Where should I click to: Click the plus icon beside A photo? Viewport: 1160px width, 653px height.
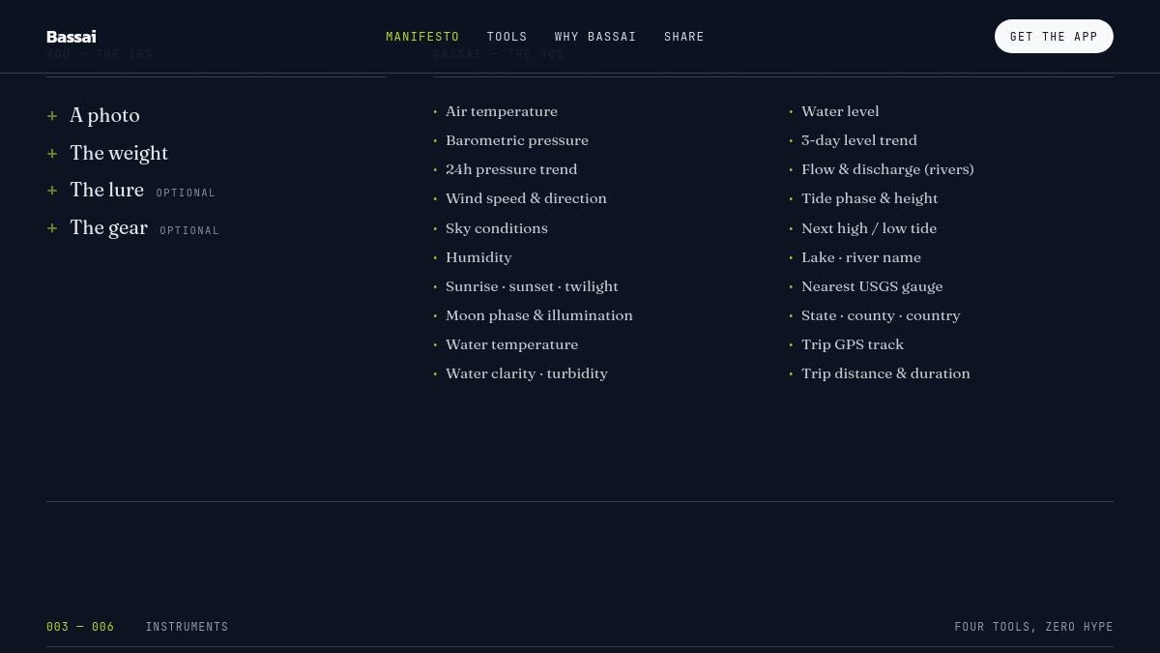pyautogui.click(x=52, y=116)
